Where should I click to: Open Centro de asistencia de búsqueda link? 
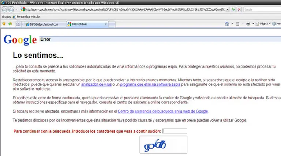point(163,111)
